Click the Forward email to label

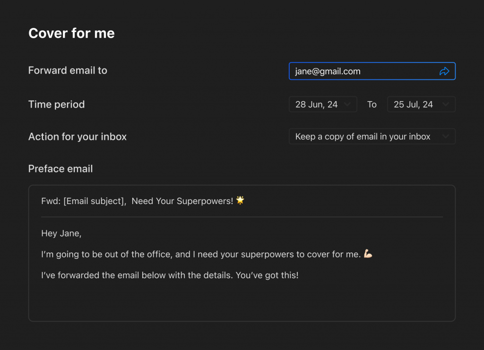[68, 70]
